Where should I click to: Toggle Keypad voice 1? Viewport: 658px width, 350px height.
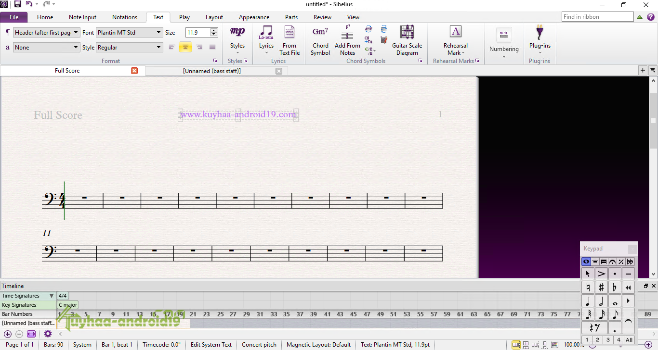(587, 340)
